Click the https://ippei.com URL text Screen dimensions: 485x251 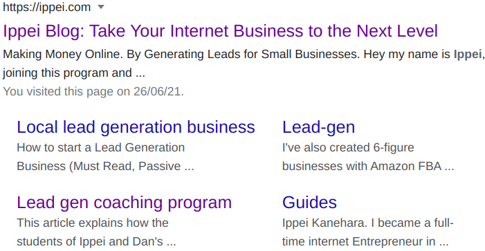coord(47,7)
